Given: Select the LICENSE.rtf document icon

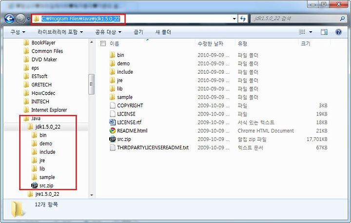Looking at the screenshot, I should point(113,122).
